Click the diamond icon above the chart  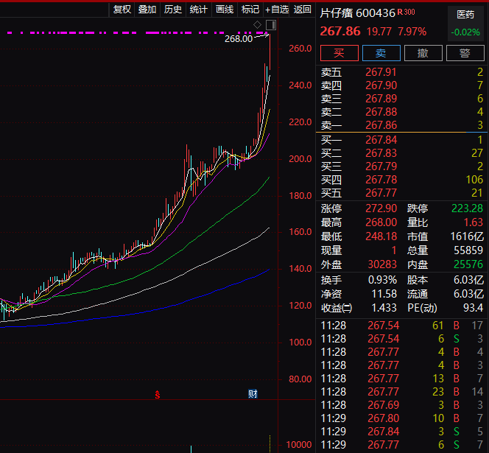pyautogui.click(x=257, y=24)
